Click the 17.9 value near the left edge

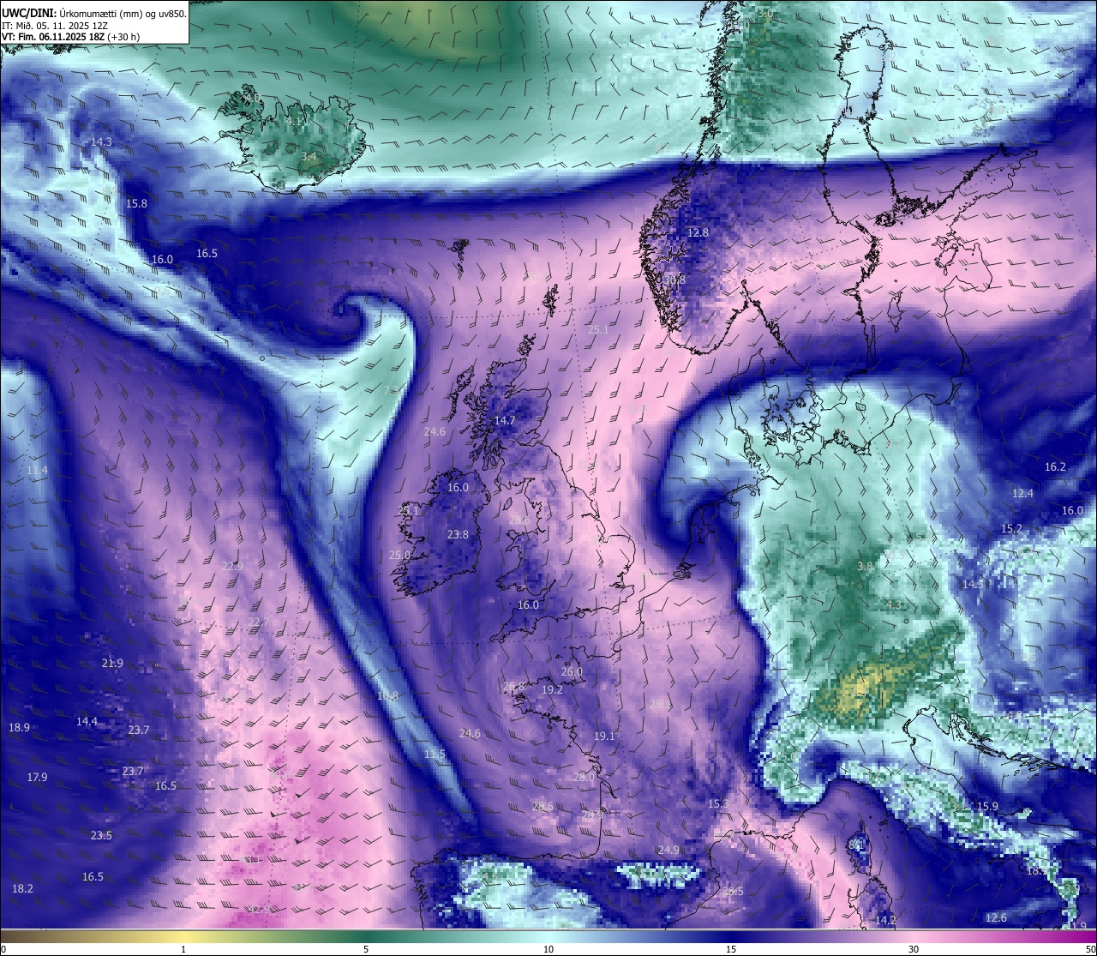[37, 778]
